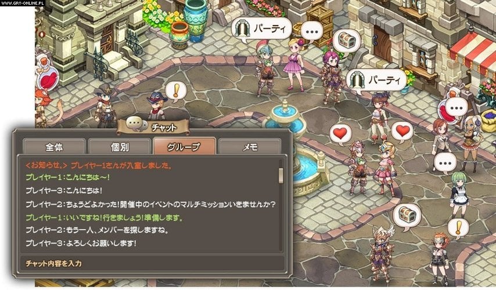Image resolution: width=496 pixels, height=290 pixels.
Task: Click the ellipsis bubble above the green-haired maid
Action: 445,164
